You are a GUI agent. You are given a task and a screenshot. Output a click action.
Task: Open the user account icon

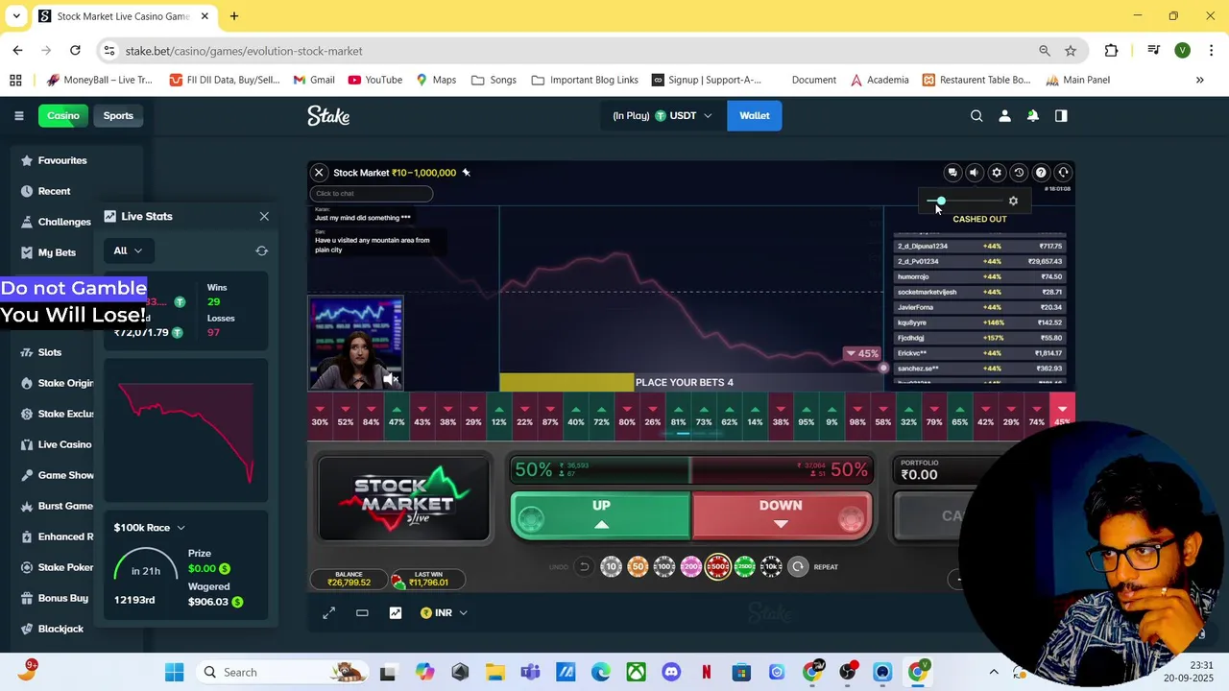1004,115
